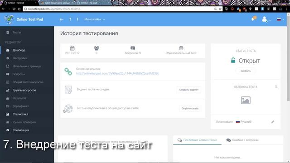The width and height of the screenshot is (290, 163).
Task: Click the green chain link icon
Action: tap(68, 72)
